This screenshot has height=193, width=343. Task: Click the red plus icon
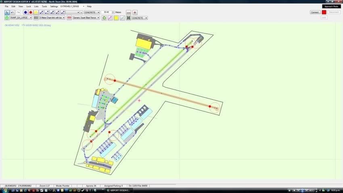tap(135, 13)
